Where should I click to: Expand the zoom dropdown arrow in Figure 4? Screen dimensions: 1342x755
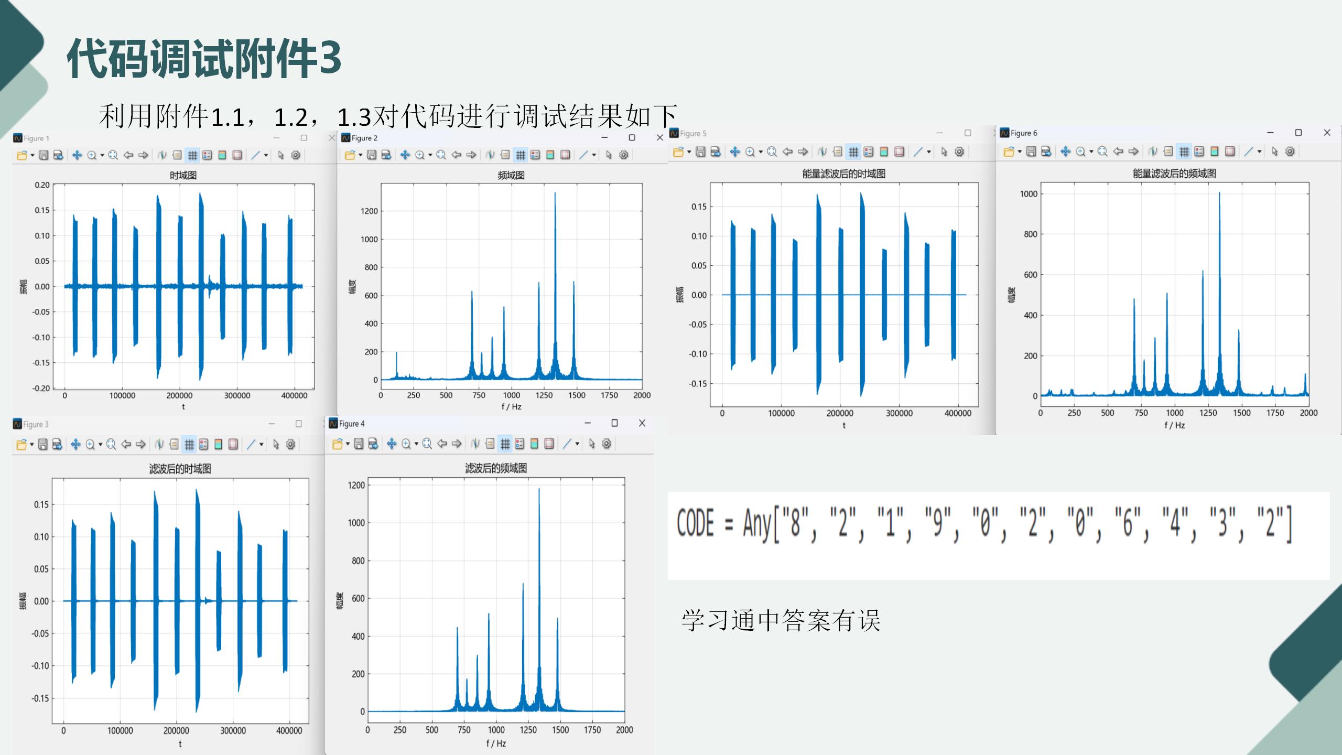point(416,444)
